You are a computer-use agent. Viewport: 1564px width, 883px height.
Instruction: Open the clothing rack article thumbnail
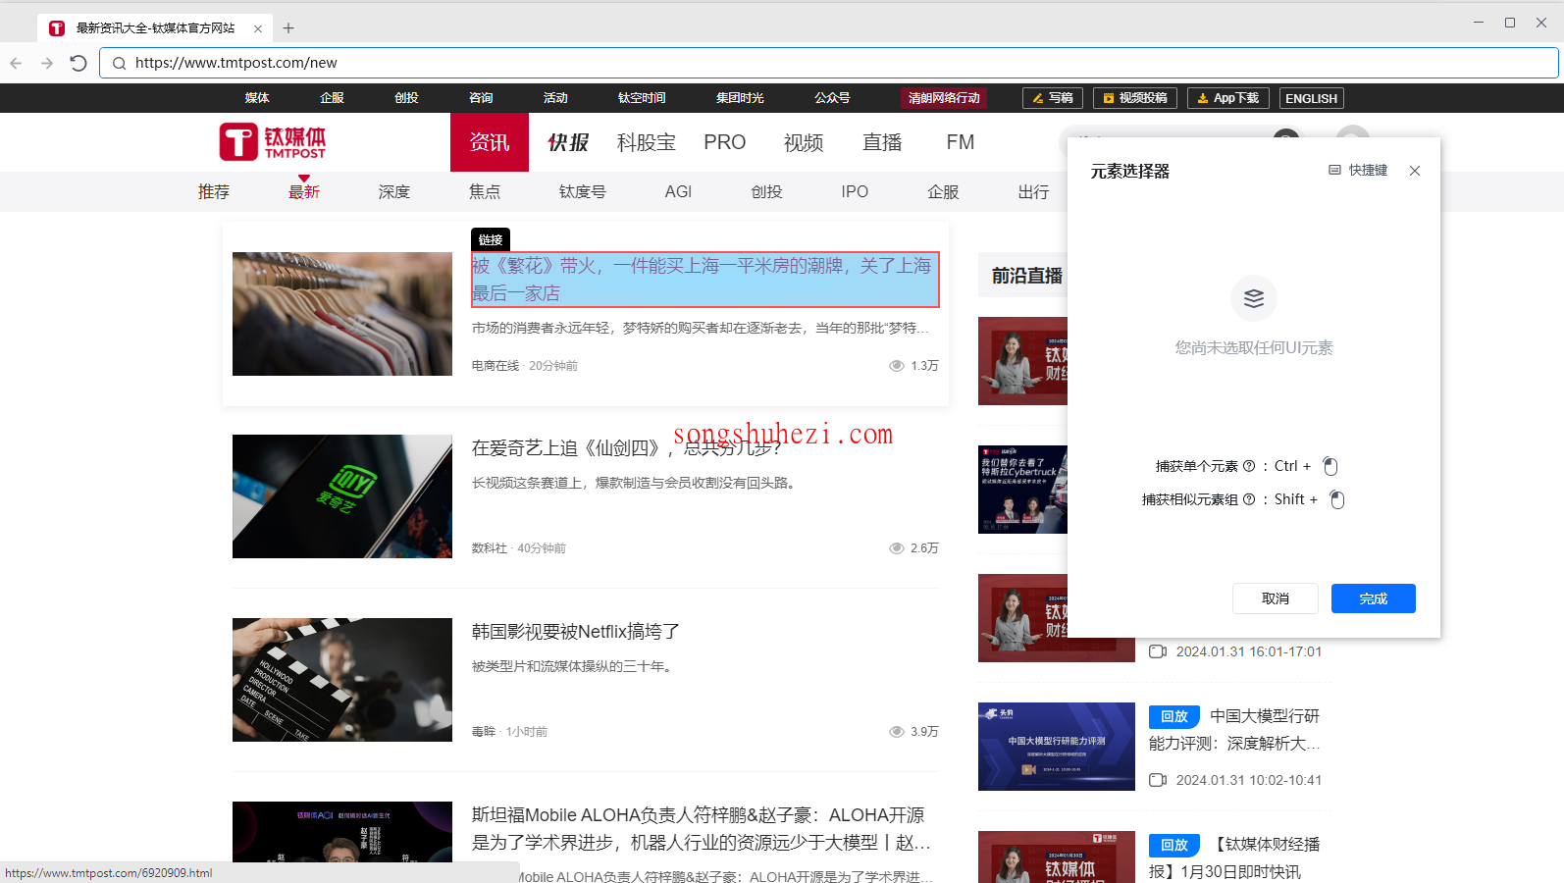(x=342, y=314)
